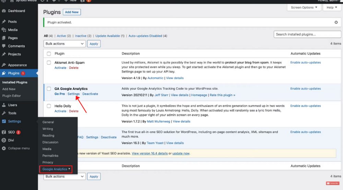Dismiss the Plugin activated notice
The width and height of the screenshot is (343, 190).
[x=336, y=22]
